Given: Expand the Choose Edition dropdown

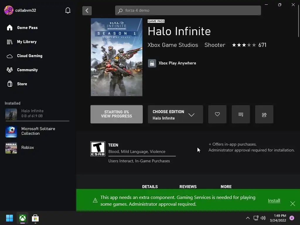Looking at the screenshot, I should click(175, 114).
